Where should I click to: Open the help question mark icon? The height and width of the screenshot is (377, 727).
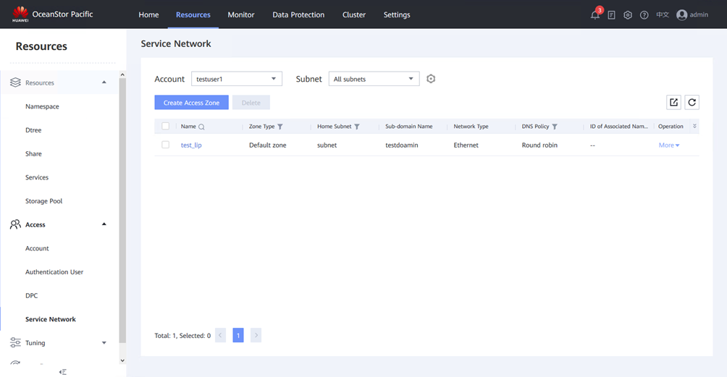(644, 15)
